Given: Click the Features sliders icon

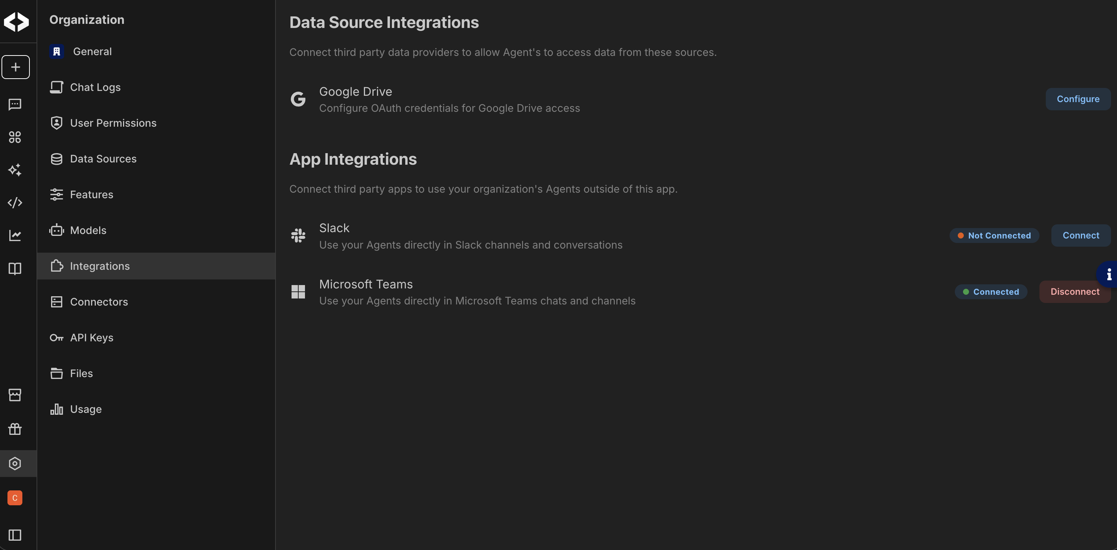Looking at the screenshot, I should click(56, 195).
